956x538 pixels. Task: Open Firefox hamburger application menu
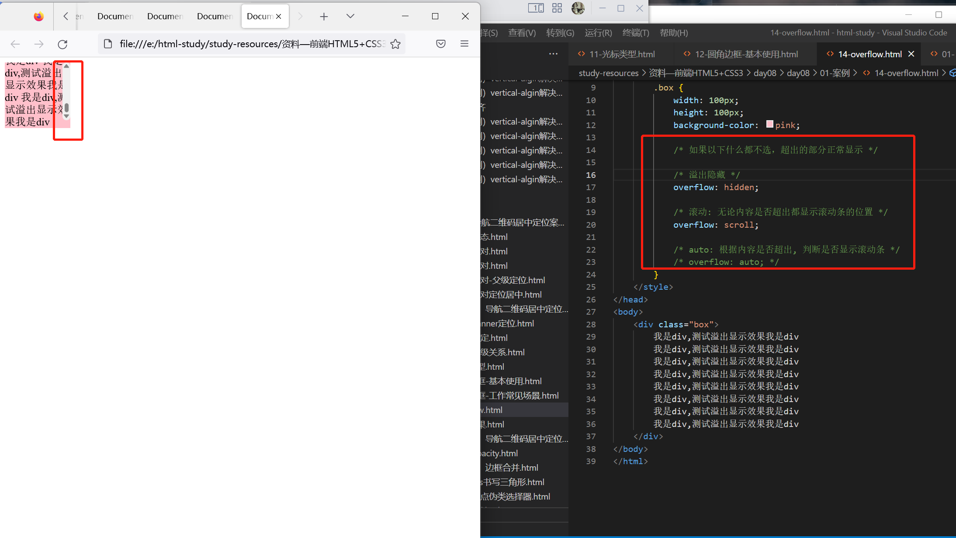click(x=464, y=44)
